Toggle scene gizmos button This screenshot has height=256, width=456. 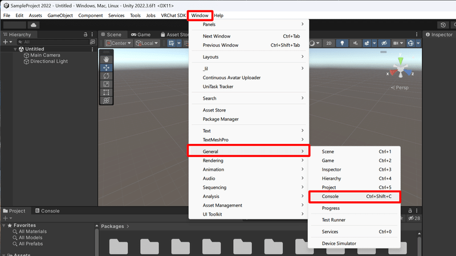tap(410, 43)
